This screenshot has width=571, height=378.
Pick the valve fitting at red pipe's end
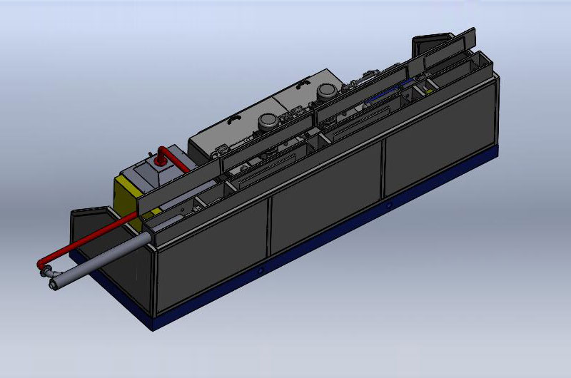coord(48,271)
